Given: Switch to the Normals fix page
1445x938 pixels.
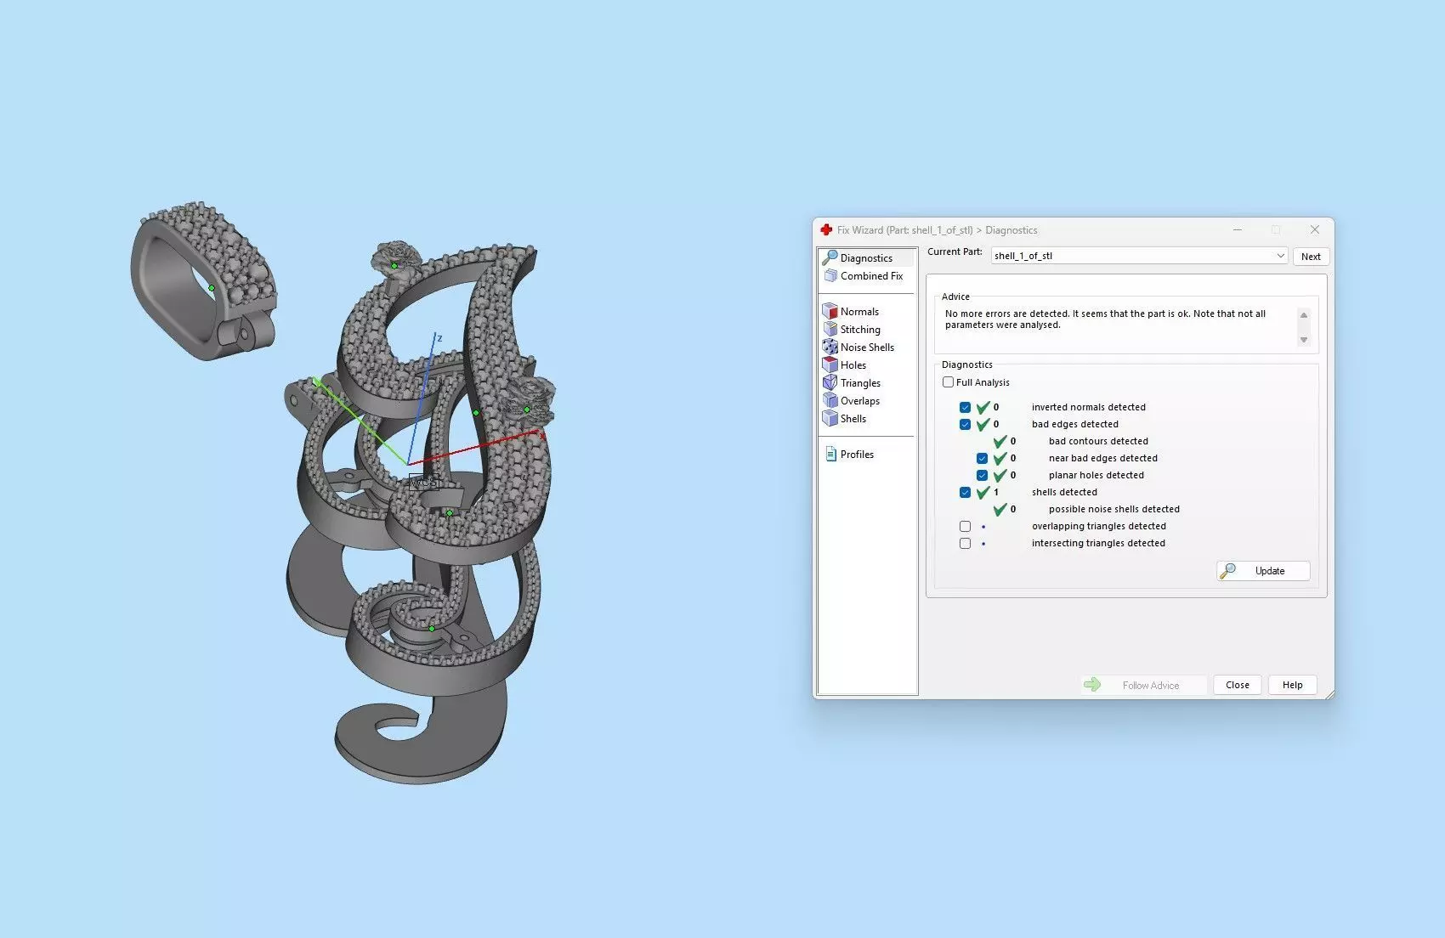Looking at the screenshot, I should (859, 312).
